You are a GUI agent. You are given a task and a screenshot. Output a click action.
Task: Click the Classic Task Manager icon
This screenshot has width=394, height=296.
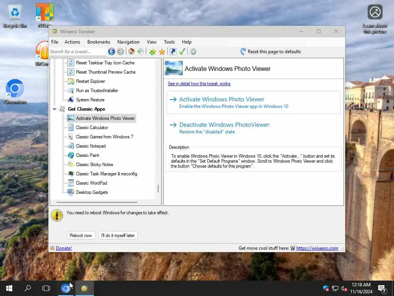[x=71, y=174]
